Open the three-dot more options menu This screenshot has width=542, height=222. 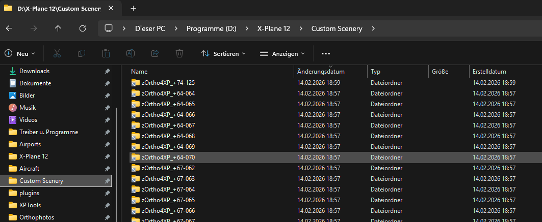point(326,53)
